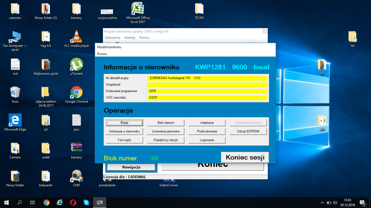Launch Opera from the taskbar
This screenshot has height=208, width=371.
click(73, 203)
